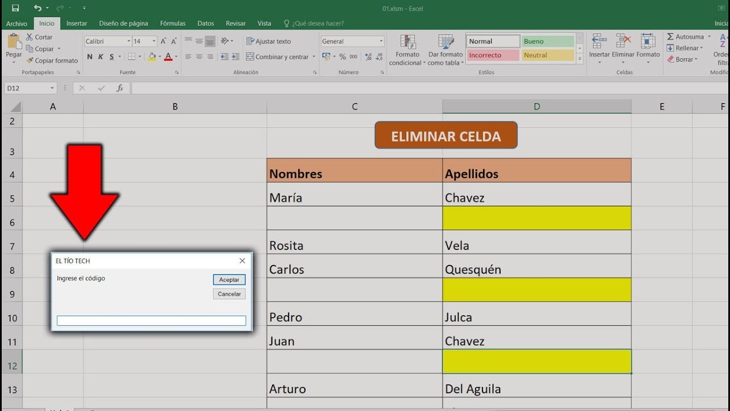Viewport: 730px width, 411px height.
Task: Click the Pegar (paste) clipboard icon
Action: pyautogui.click(x=14, y=42)
